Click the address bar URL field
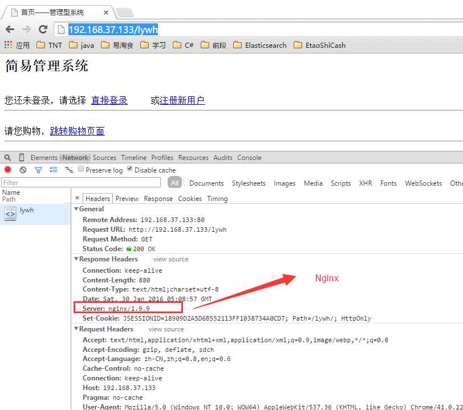 pos(258,30)
